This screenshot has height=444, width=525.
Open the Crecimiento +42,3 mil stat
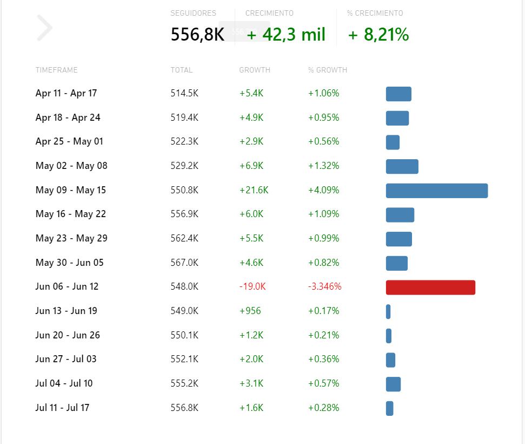pos(285,28)
